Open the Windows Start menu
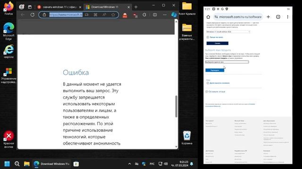This screenshot has width=302, height=169. pyautogui.click(x=7, y=164)
